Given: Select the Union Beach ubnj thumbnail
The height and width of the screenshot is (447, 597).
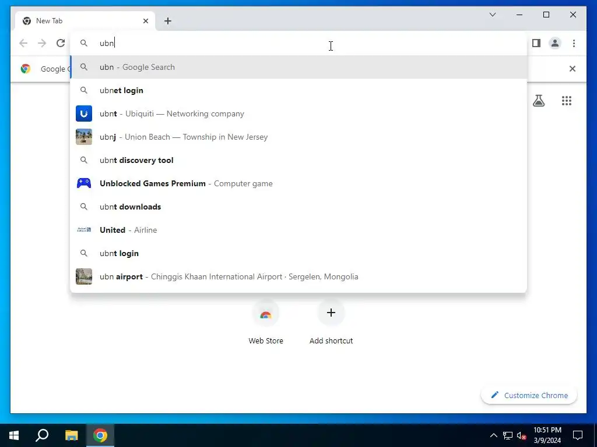Looking at the screenshot, I should (84, 137).
